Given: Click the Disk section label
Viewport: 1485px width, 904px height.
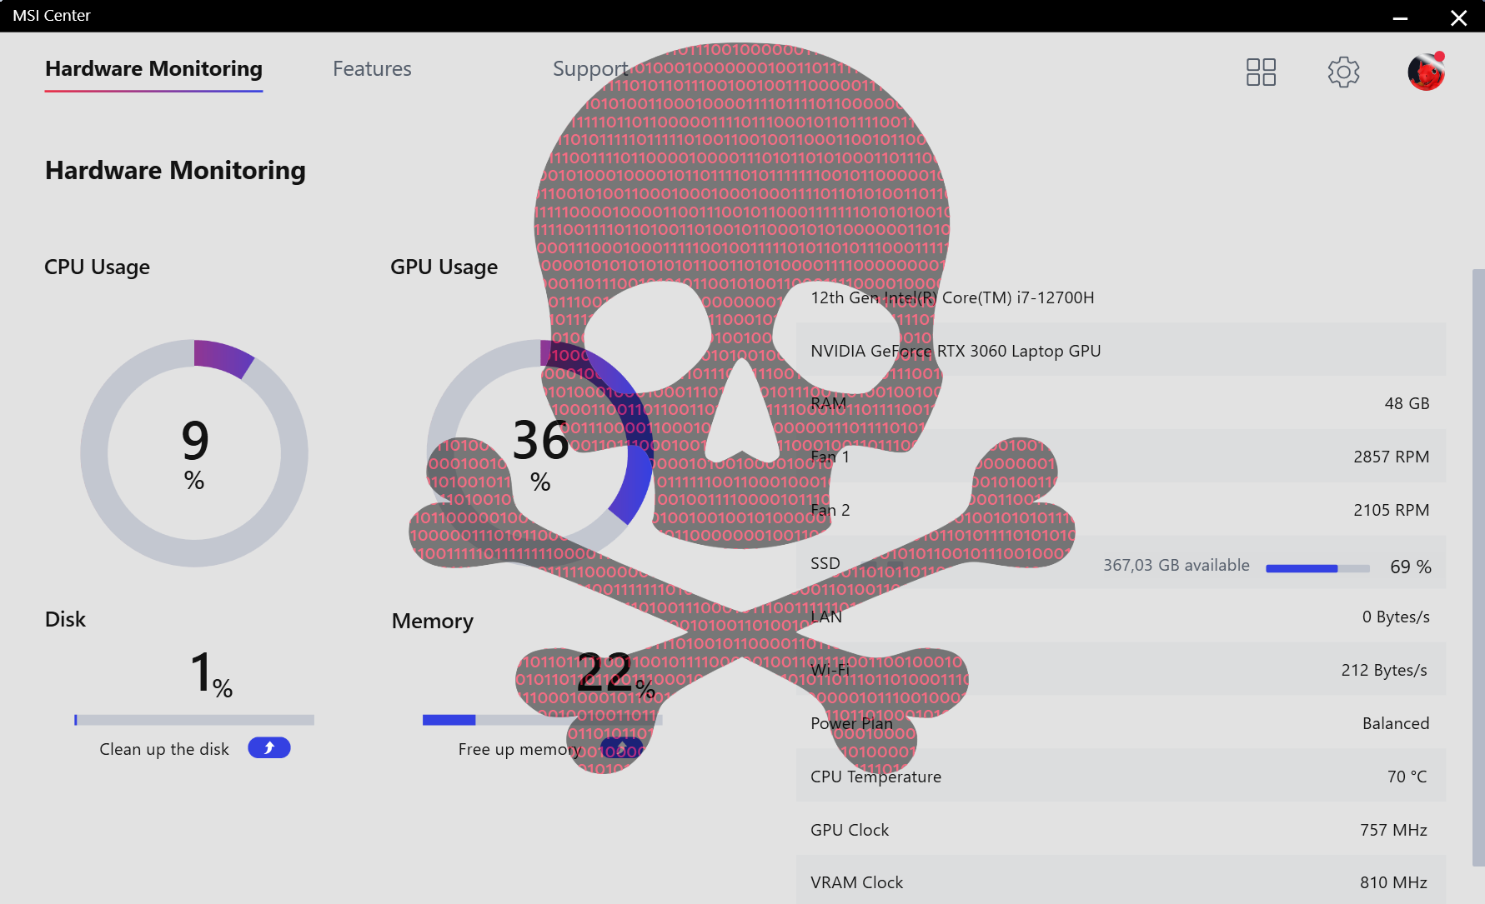Looking at the screenshot, I should [65, 620].
